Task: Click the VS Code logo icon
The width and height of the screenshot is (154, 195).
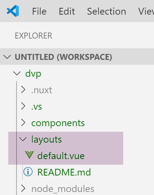Action: pos(13,11)
